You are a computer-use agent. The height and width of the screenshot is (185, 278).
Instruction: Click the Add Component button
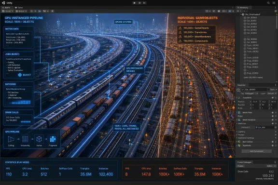[x=257, y=151]
